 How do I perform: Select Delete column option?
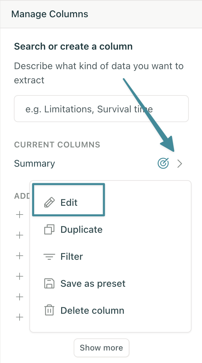tap(92, 310)
